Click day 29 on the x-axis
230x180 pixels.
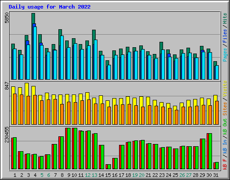202,175
